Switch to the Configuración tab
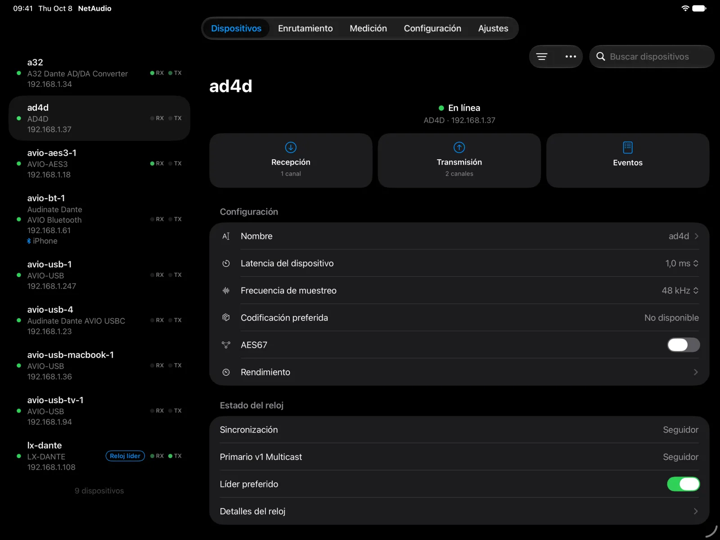The width and height of the screenshot is (720, 540). pyautogui.click(x=432, y=28)
